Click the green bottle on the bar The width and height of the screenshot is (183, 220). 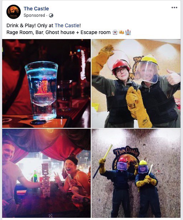(x=35, y=176)
